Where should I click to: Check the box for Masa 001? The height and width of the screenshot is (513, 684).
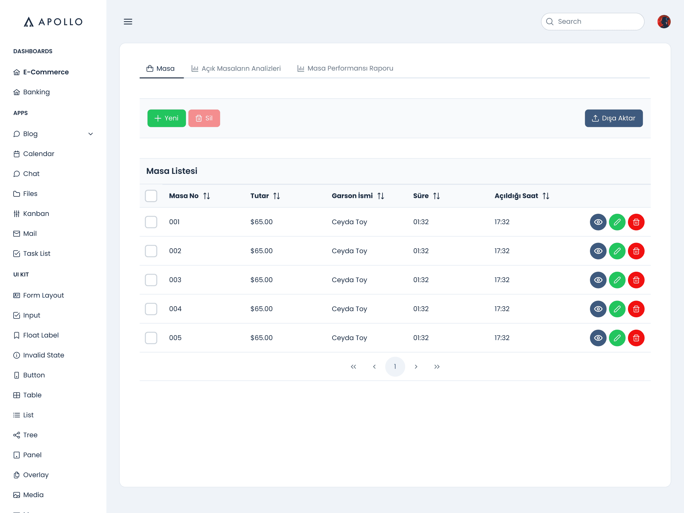151,222
